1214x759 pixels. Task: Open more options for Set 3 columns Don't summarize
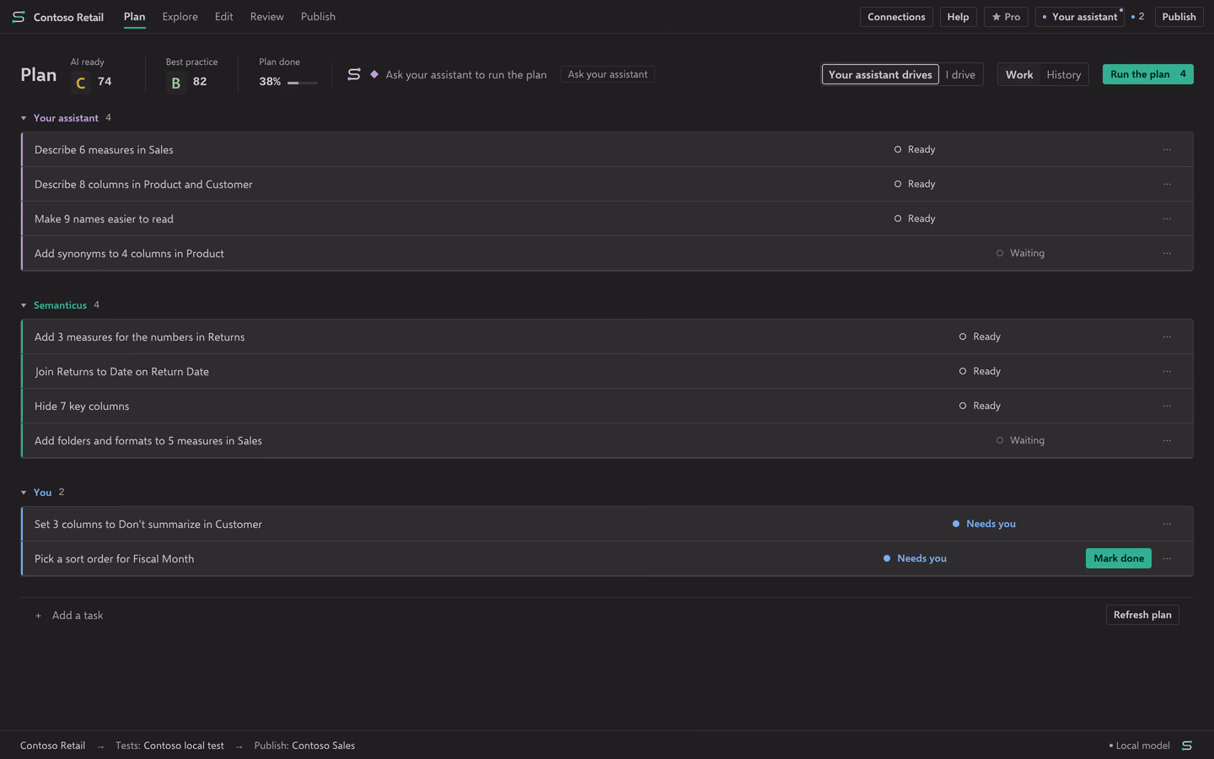point(1167,524)
